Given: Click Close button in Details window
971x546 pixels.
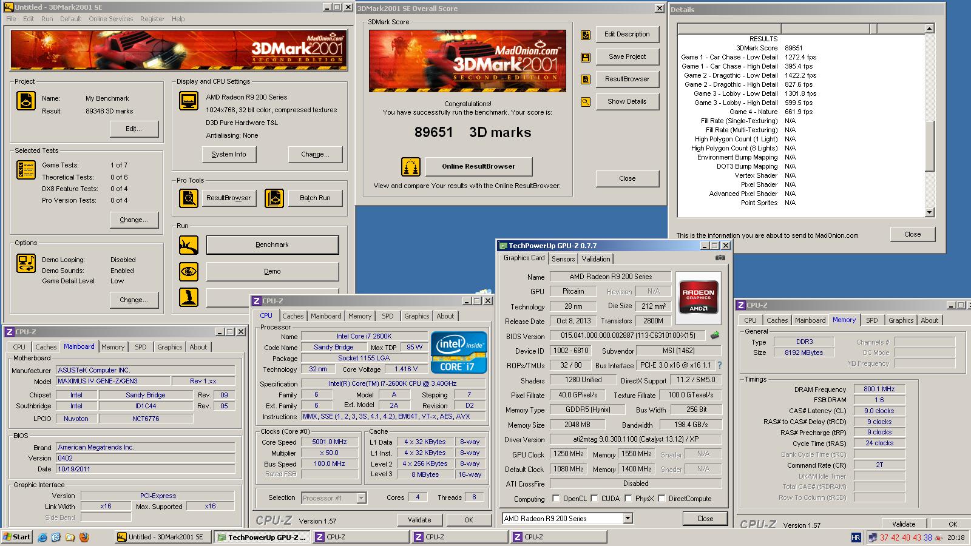Looking at the screenshot, I should pos(913,235).
